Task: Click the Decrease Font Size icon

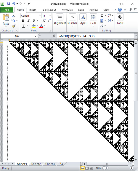Action: tap(49, 21)
